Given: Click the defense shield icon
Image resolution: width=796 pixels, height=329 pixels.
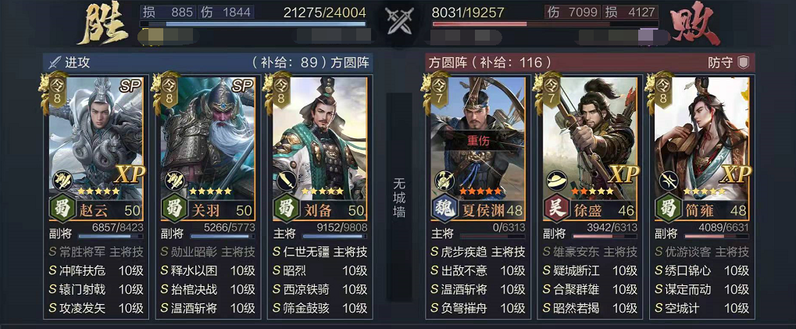Looking at the screenshot, I should [743, 63].
